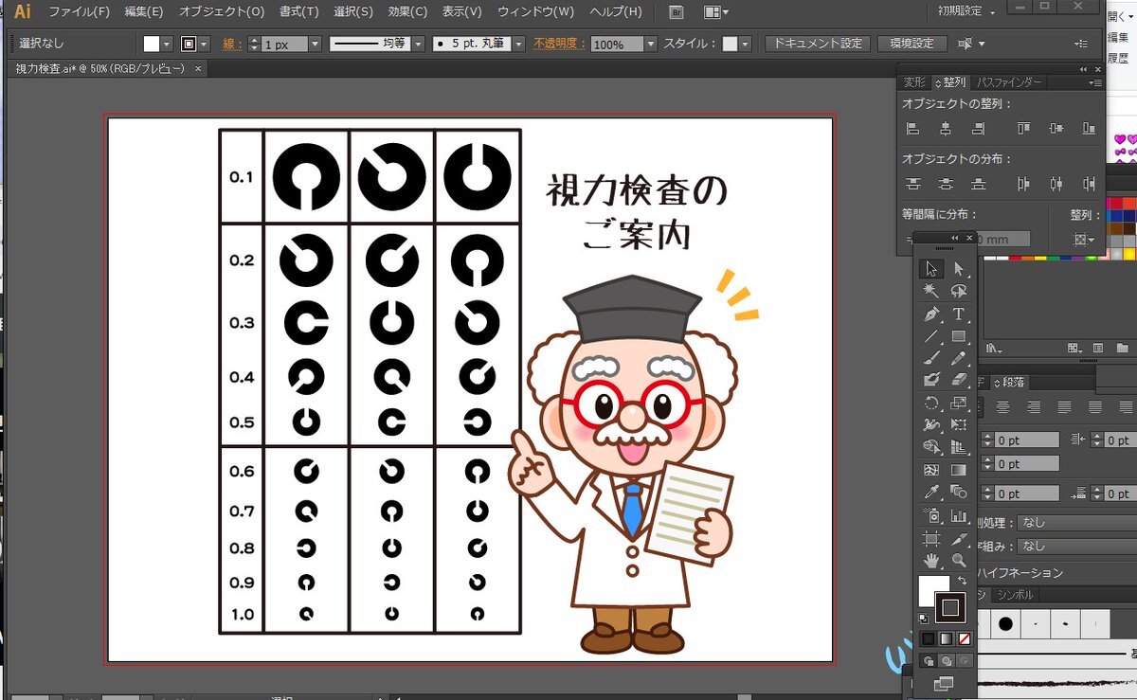Swap fill and stroke colors
The width and height of the screenshot is (1137, 700).
(963, 581)
